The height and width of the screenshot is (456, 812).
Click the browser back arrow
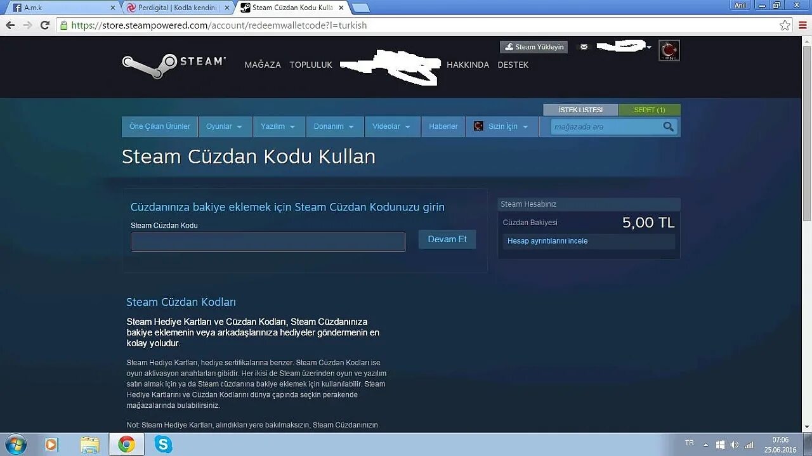pyautogui.click(x=10, y=25)
